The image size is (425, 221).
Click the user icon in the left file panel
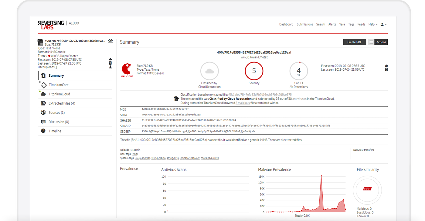pyautogui.click(x=110, y=67)
